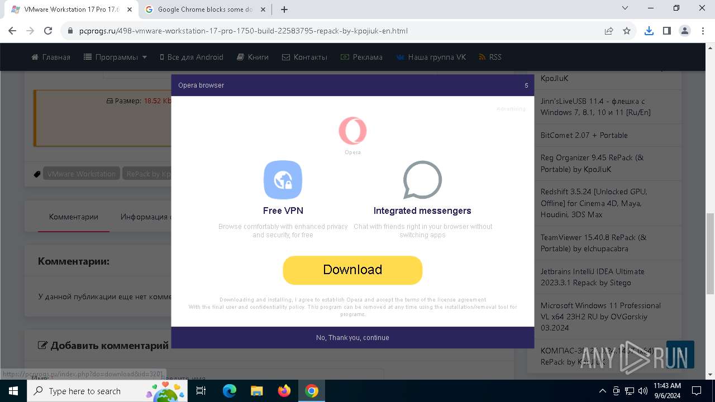Launch Firefox from the taskbar
Image resolution: width=715 pixels, height=402 pixels.
[284, 391]
